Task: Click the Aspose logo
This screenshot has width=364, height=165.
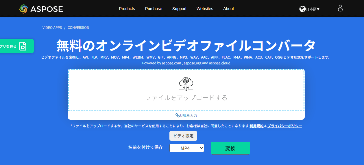Action: [41, 9]
